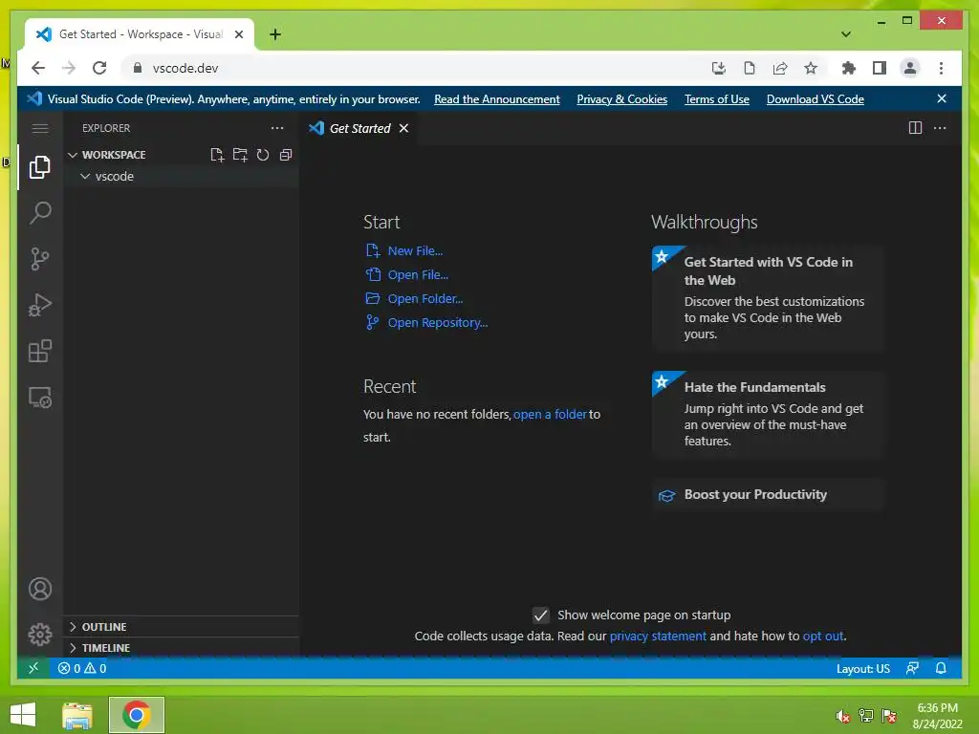The image size is (979, 734).
Task: Expand the TIMELINE section
Action: point(181,648)
